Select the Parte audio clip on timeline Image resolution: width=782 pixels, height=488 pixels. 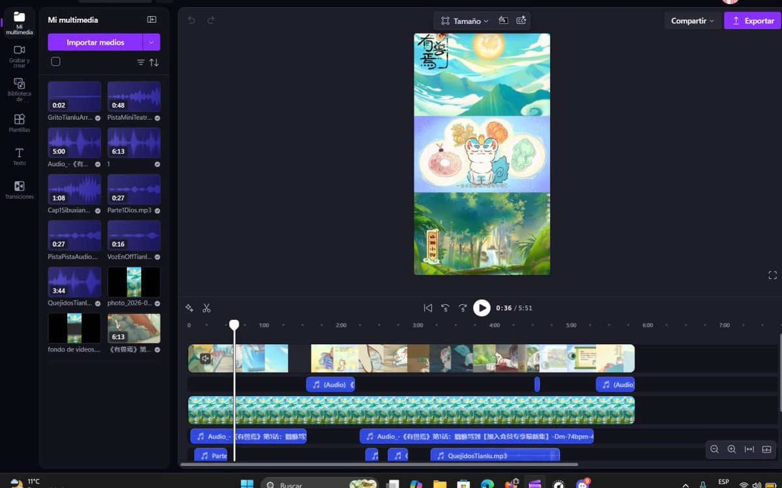(210, 455)
